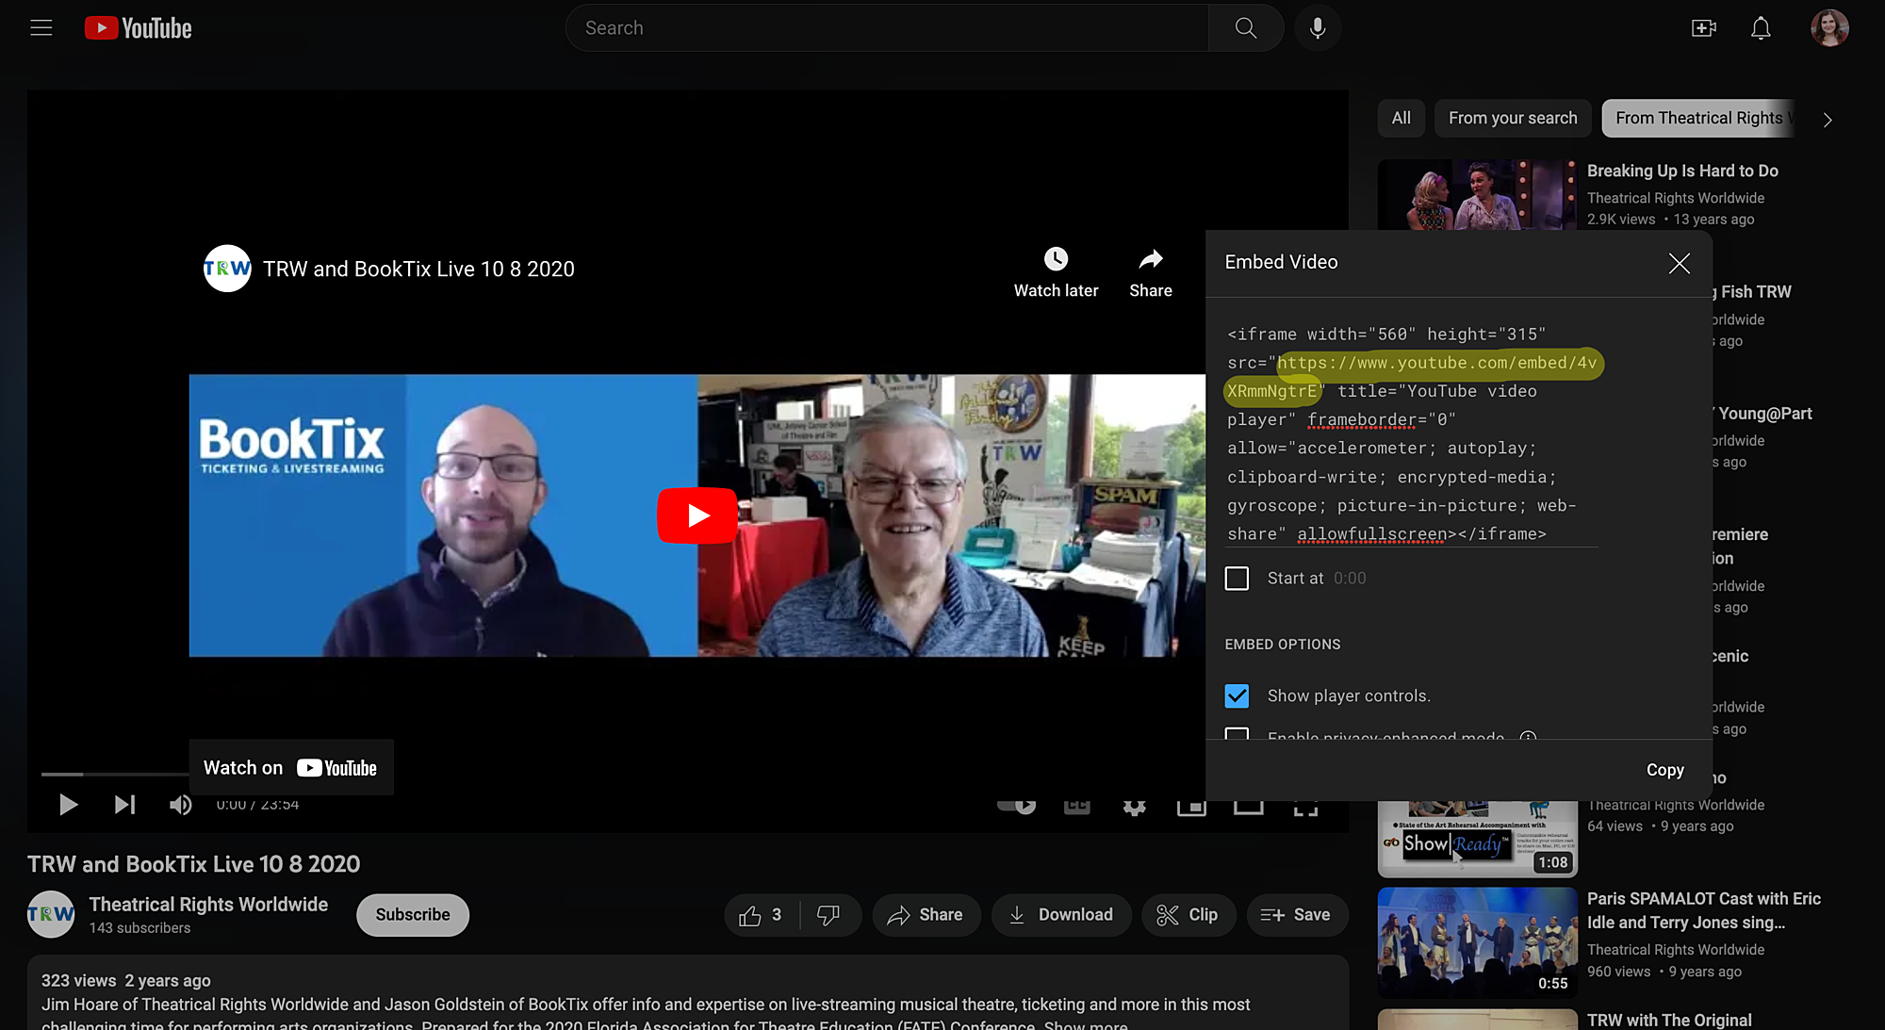Enable Start at checkbox
This screenshot has width=1885, height=1030.
coord(1237,579)
